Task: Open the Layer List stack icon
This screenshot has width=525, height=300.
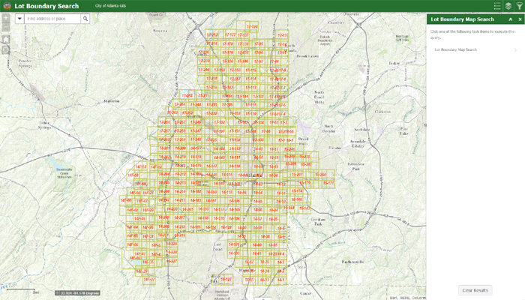Action: pos(508,6)
